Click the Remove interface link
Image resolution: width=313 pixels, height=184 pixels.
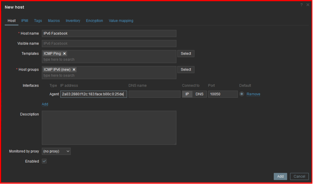coord(253,94)
